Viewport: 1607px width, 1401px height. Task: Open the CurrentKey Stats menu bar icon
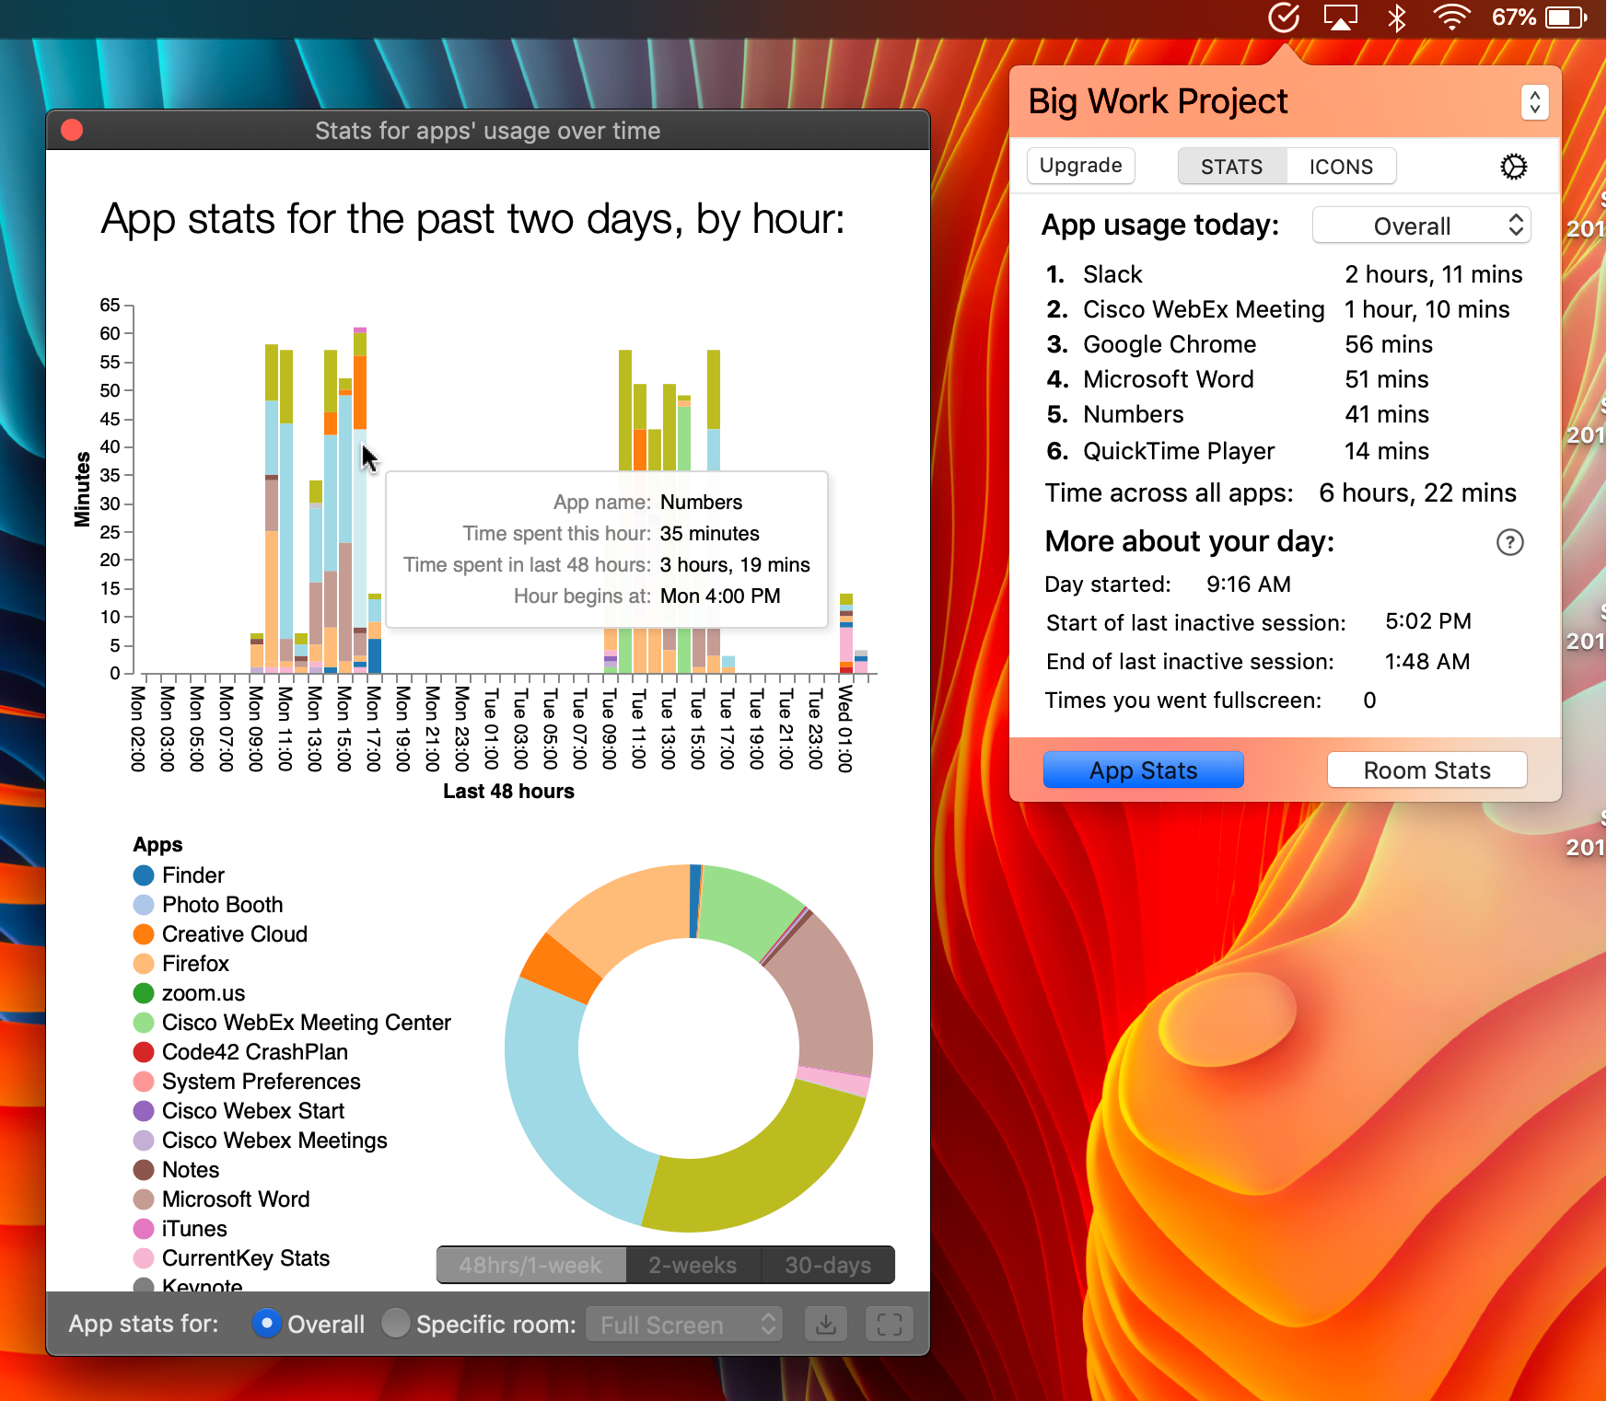tap(1284, 17)
